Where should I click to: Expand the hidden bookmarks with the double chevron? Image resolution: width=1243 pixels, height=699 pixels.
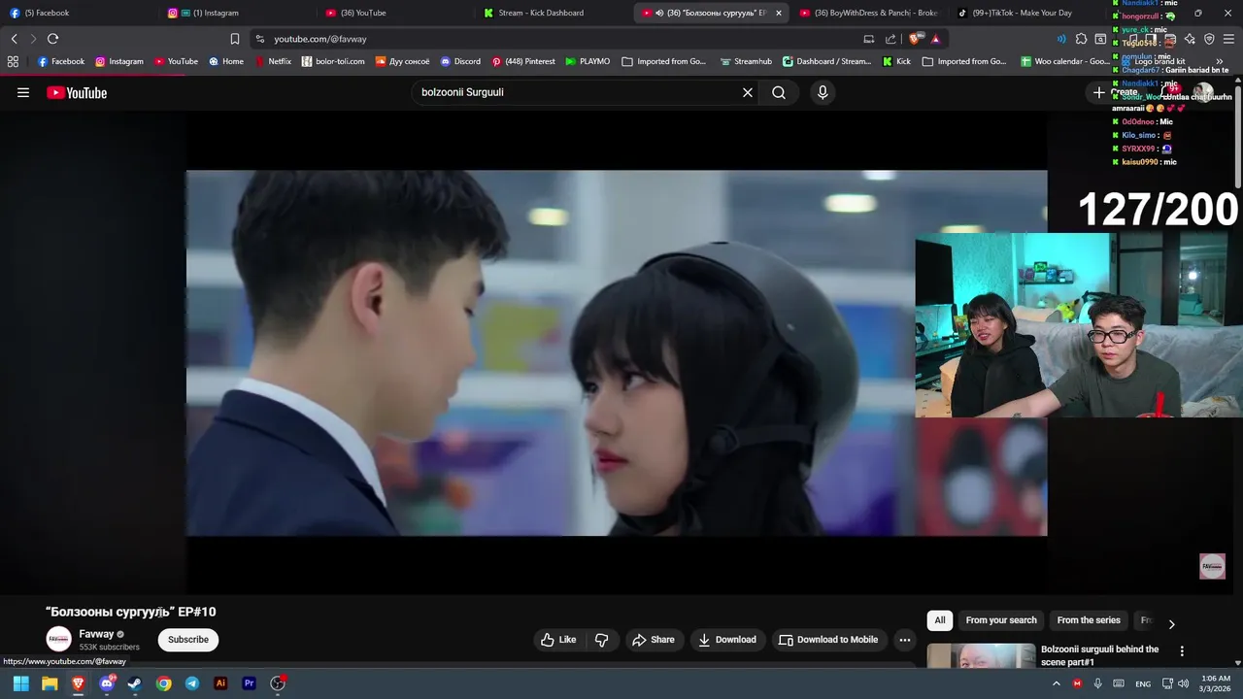pos(1220,61)
